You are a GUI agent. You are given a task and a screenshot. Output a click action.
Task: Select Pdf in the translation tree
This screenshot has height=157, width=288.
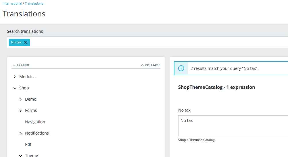[28, 144]
